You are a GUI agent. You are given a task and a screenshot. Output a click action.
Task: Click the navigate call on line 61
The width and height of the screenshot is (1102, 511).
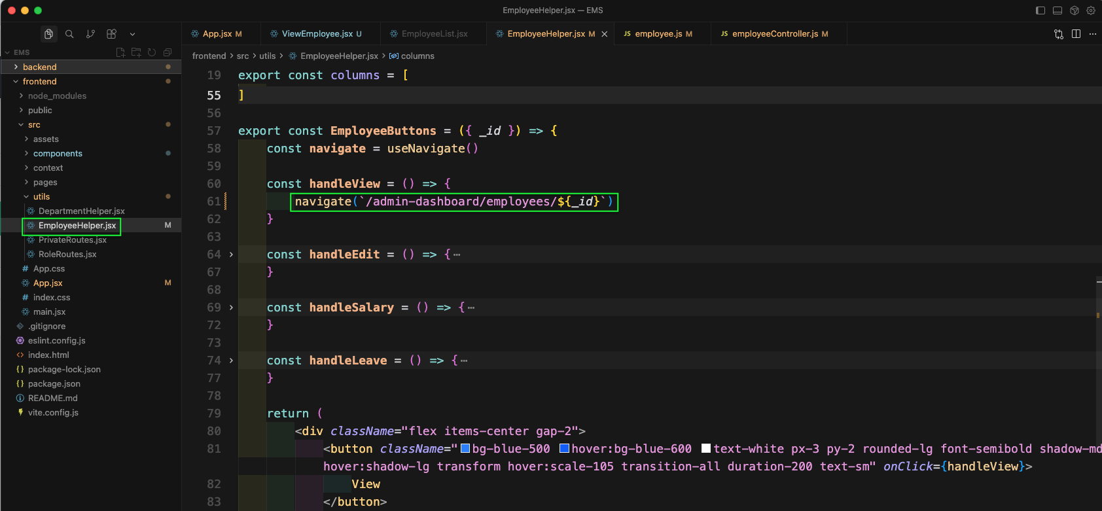pos(454,202)
